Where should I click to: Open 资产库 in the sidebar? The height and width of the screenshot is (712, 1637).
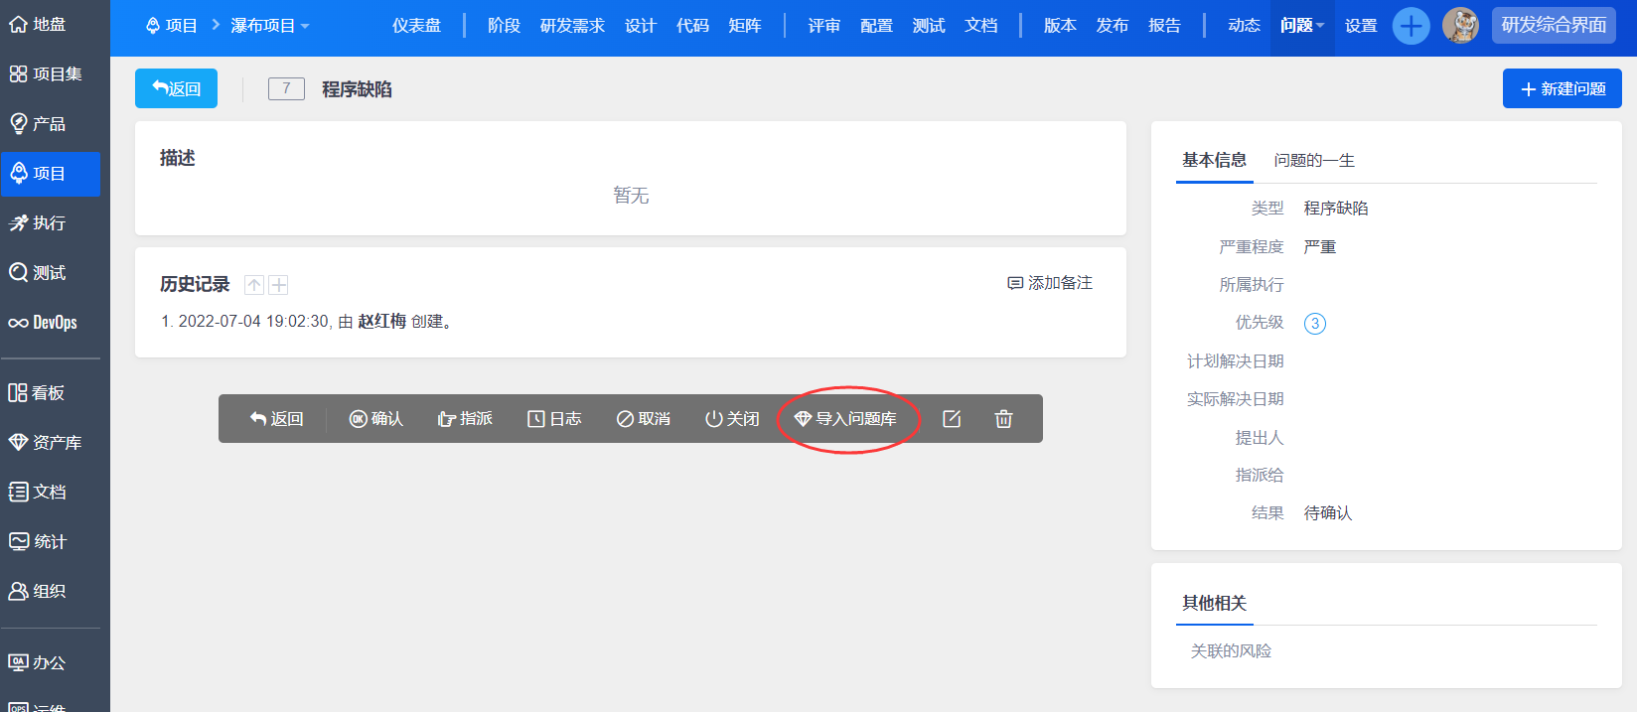point(46,443)
